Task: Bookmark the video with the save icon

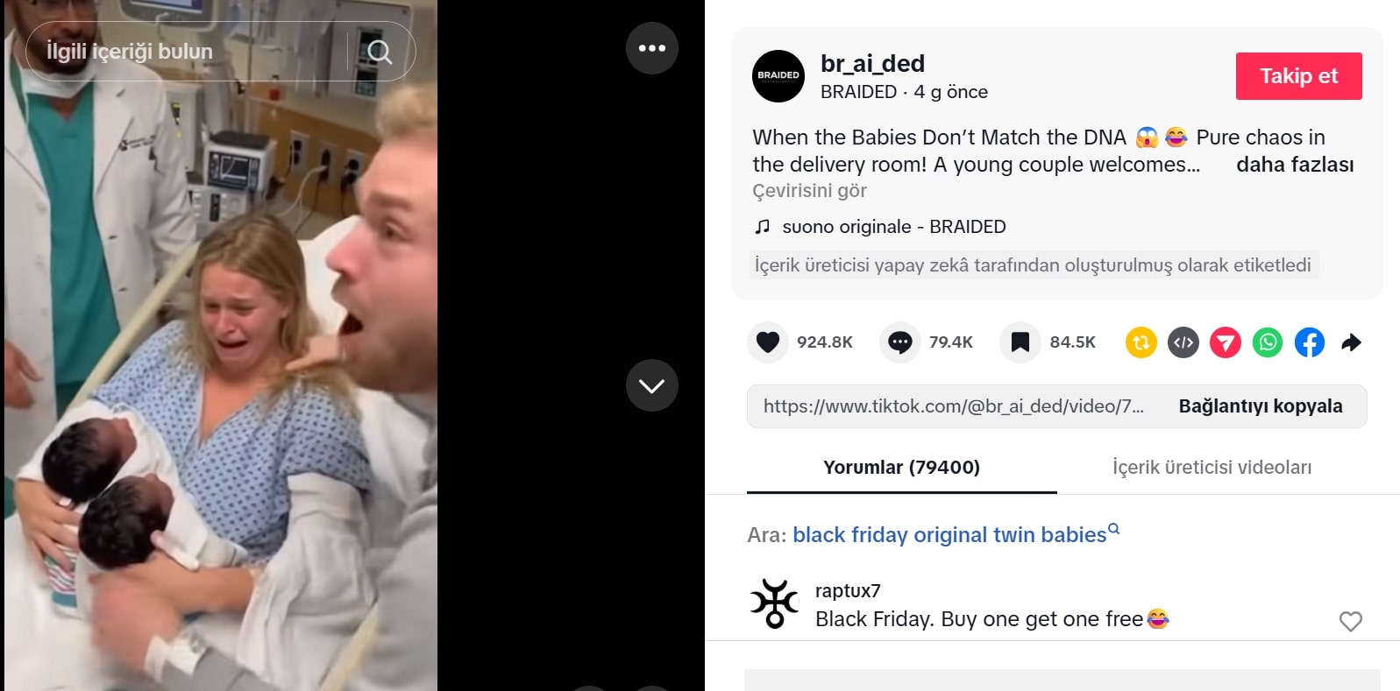Action: tap(1020, 342)
